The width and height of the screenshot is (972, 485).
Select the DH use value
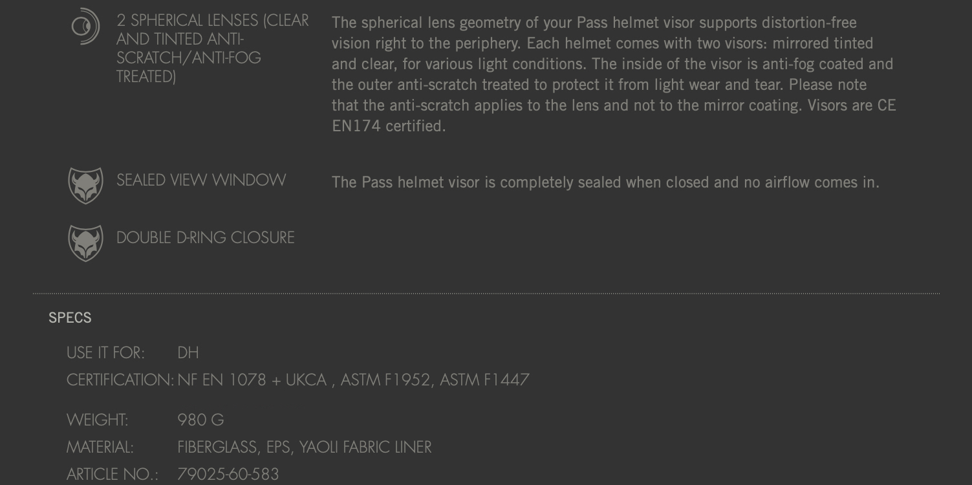pyautogui.click(x=188, y=352)
